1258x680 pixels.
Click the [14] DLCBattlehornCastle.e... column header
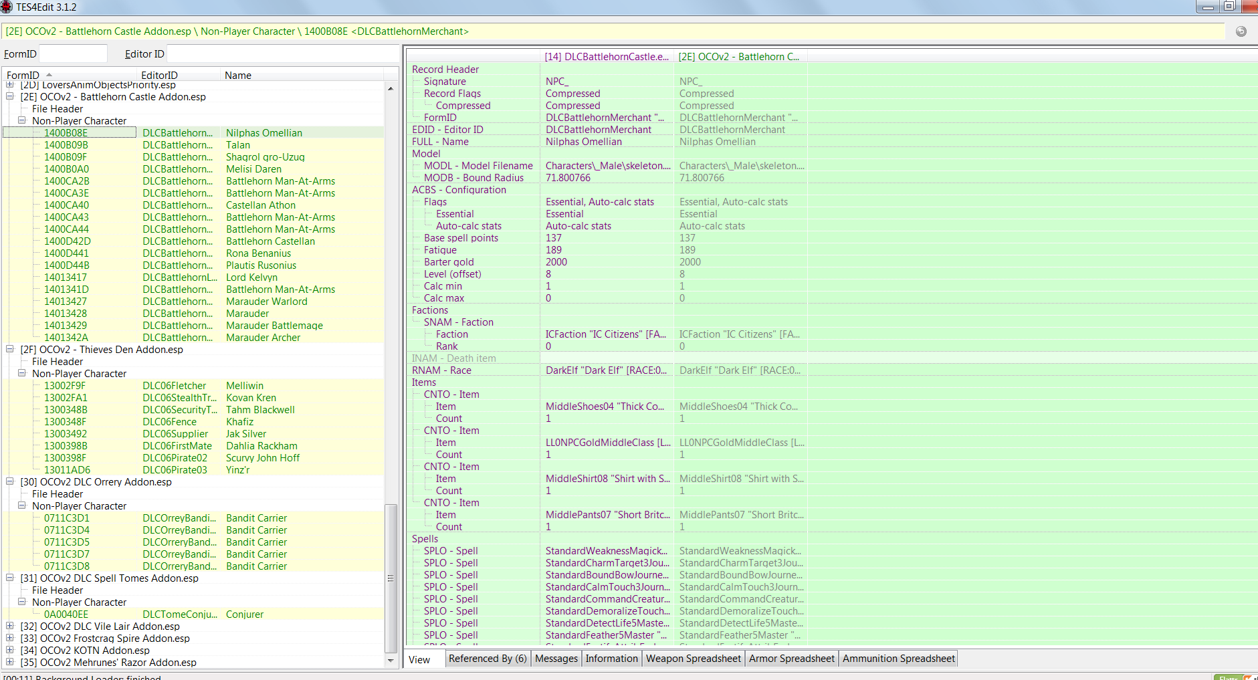(x=607, y=57)
